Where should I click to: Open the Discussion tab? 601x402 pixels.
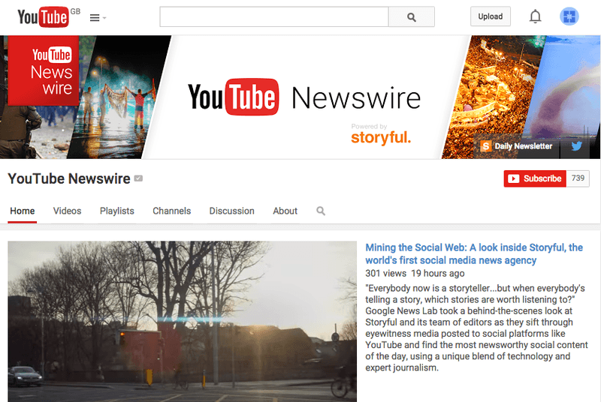click(x=231, y=211)
